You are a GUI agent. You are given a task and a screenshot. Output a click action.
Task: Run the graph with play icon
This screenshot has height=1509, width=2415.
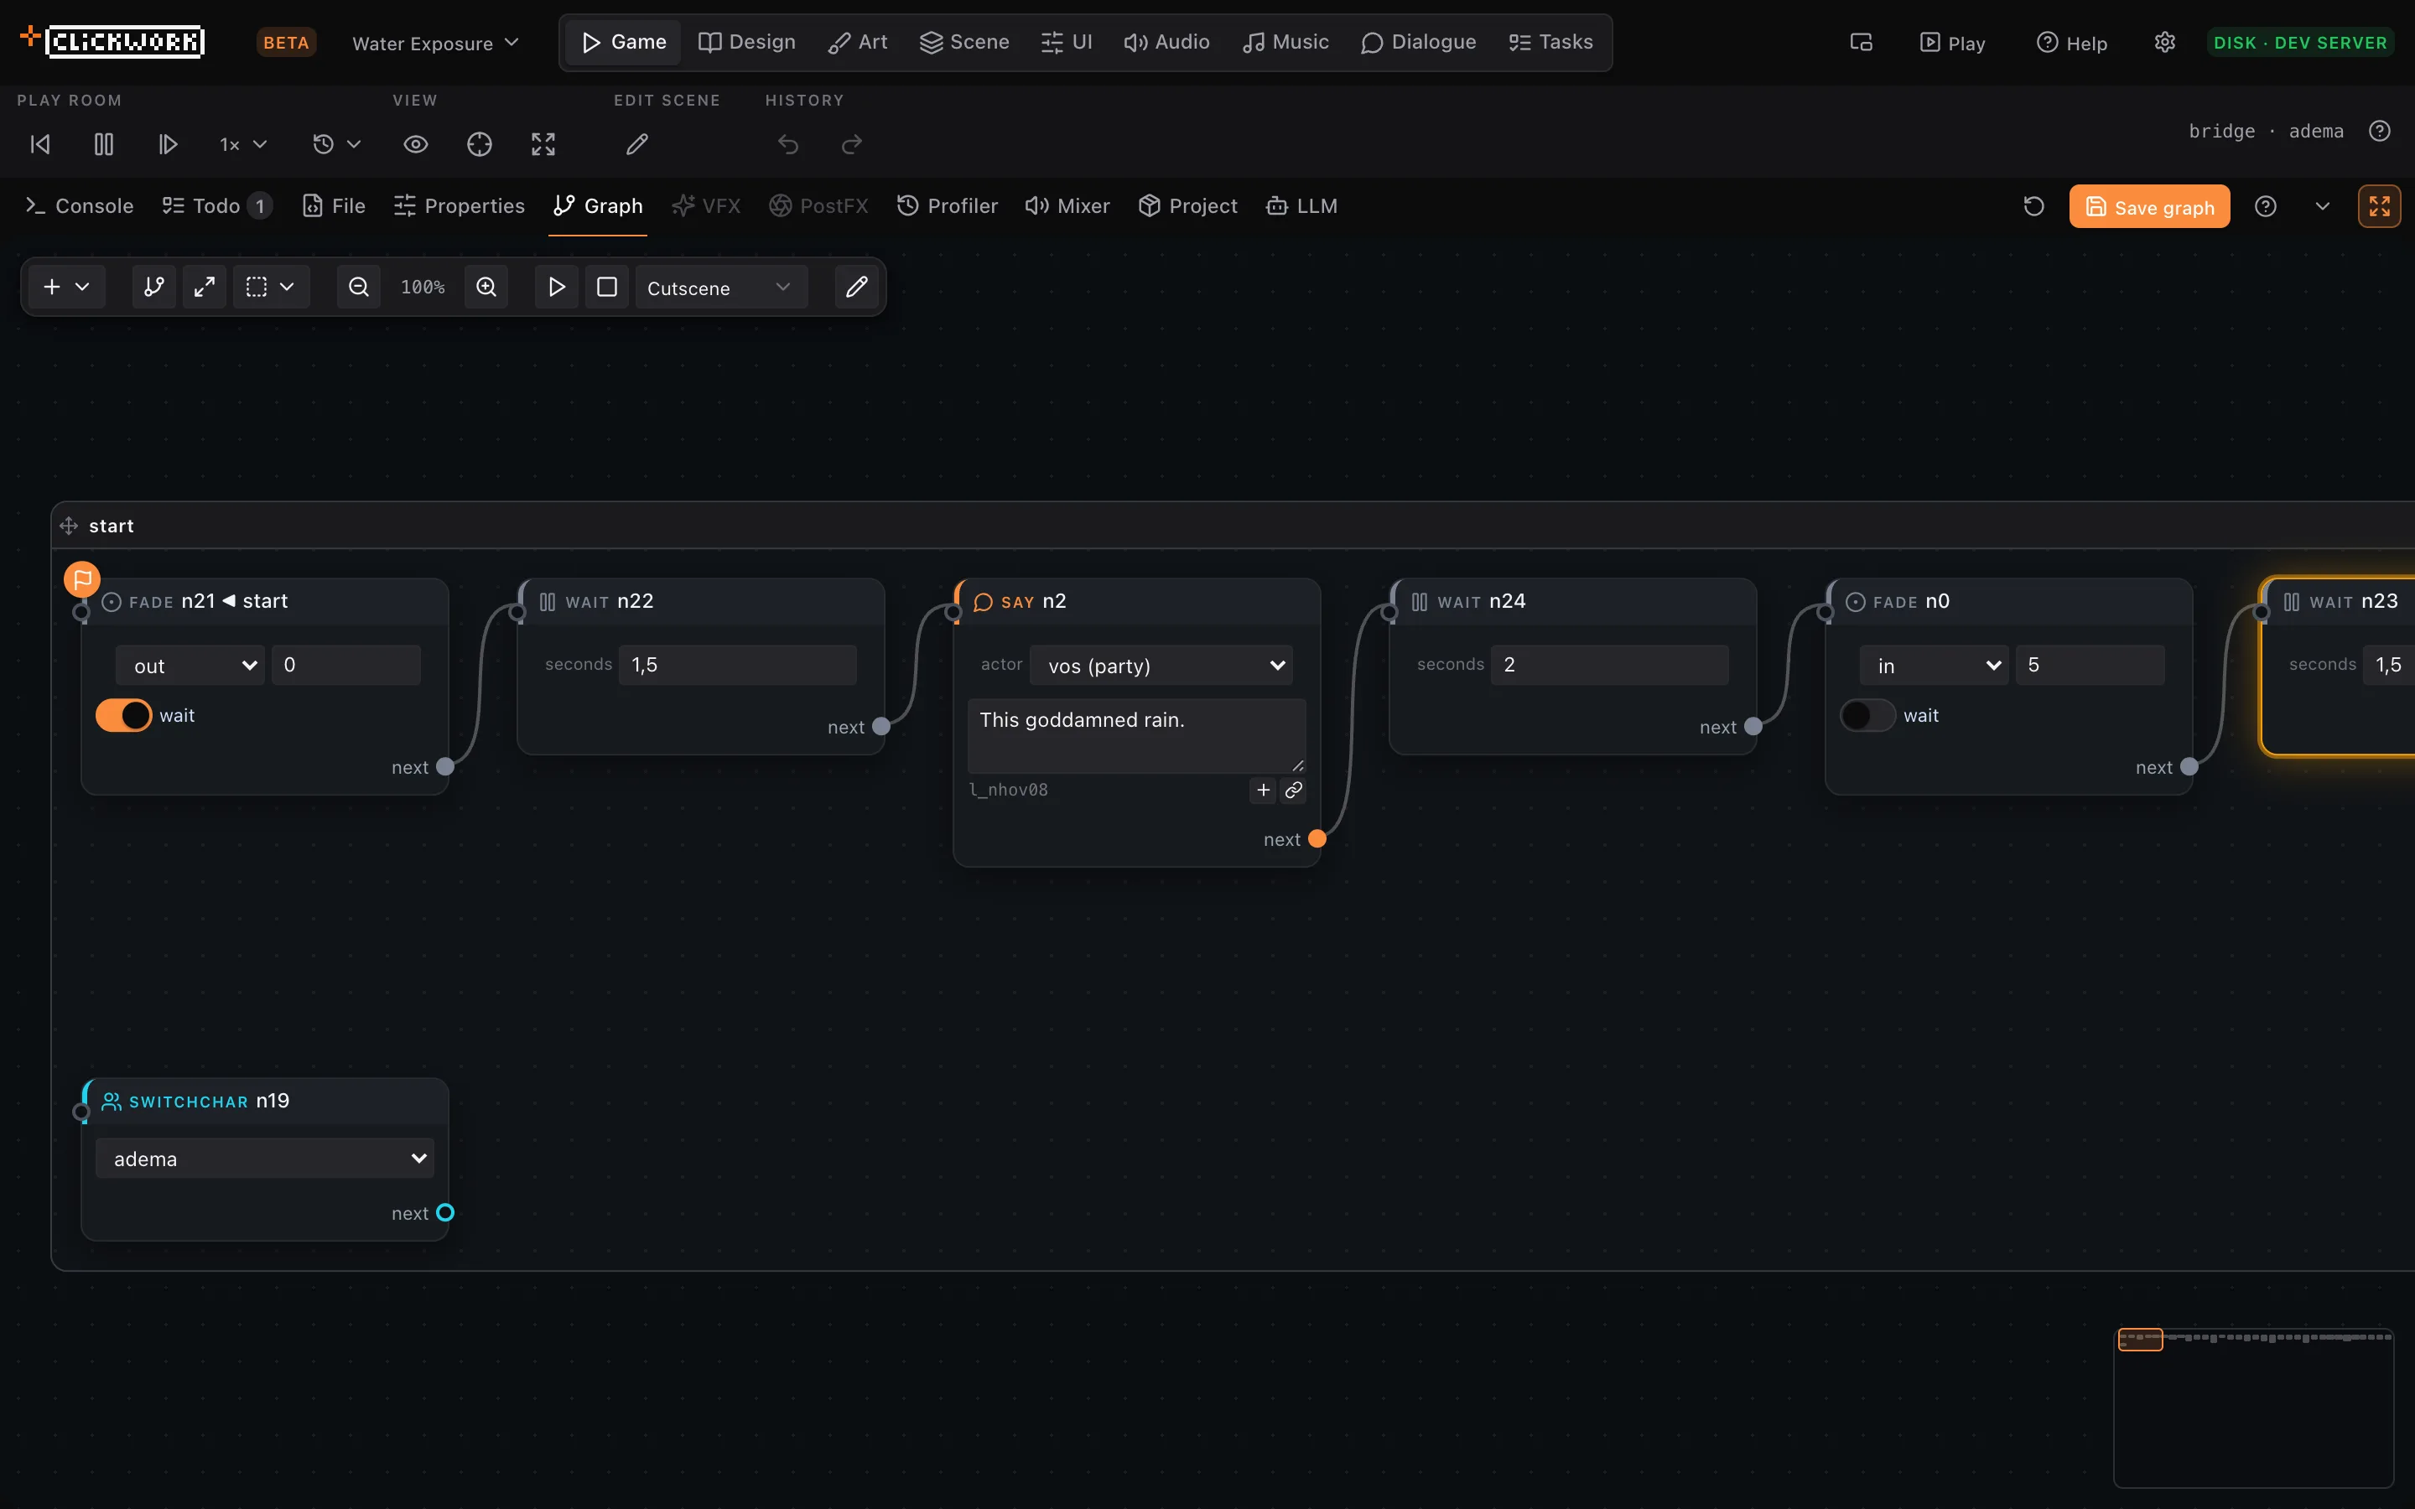[557, 288]
